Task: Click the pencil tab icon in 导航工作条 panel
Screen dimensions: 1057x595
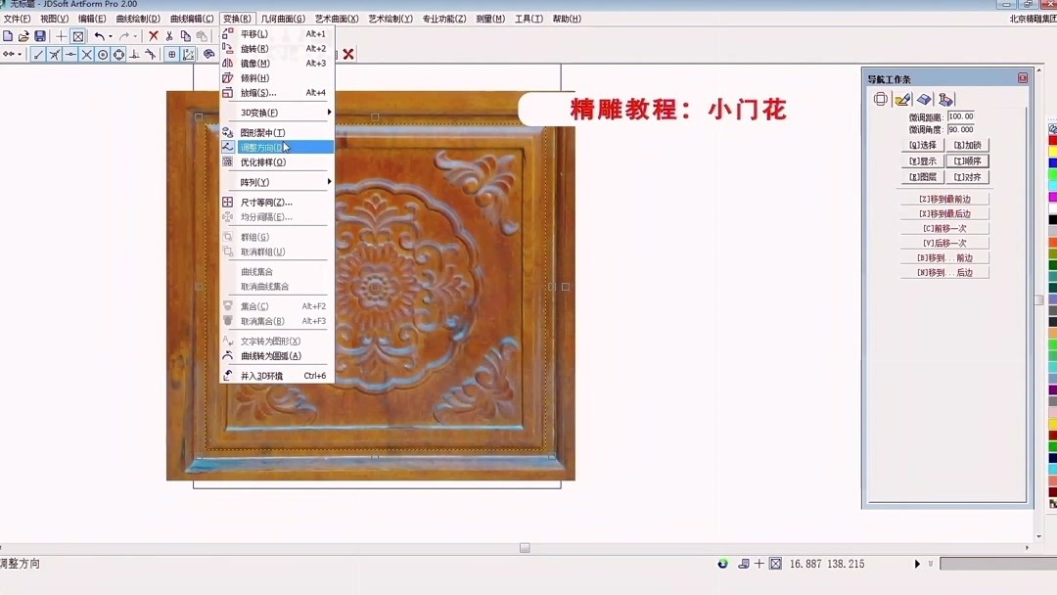Action: click(902, 99)
